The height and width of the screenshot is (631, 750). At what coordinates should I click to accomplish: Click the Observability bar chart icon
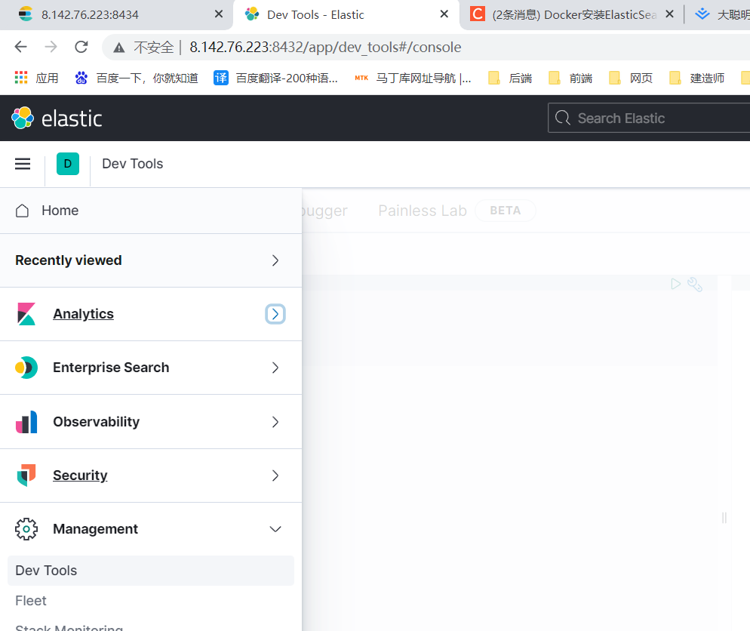[x=26, y=421]
